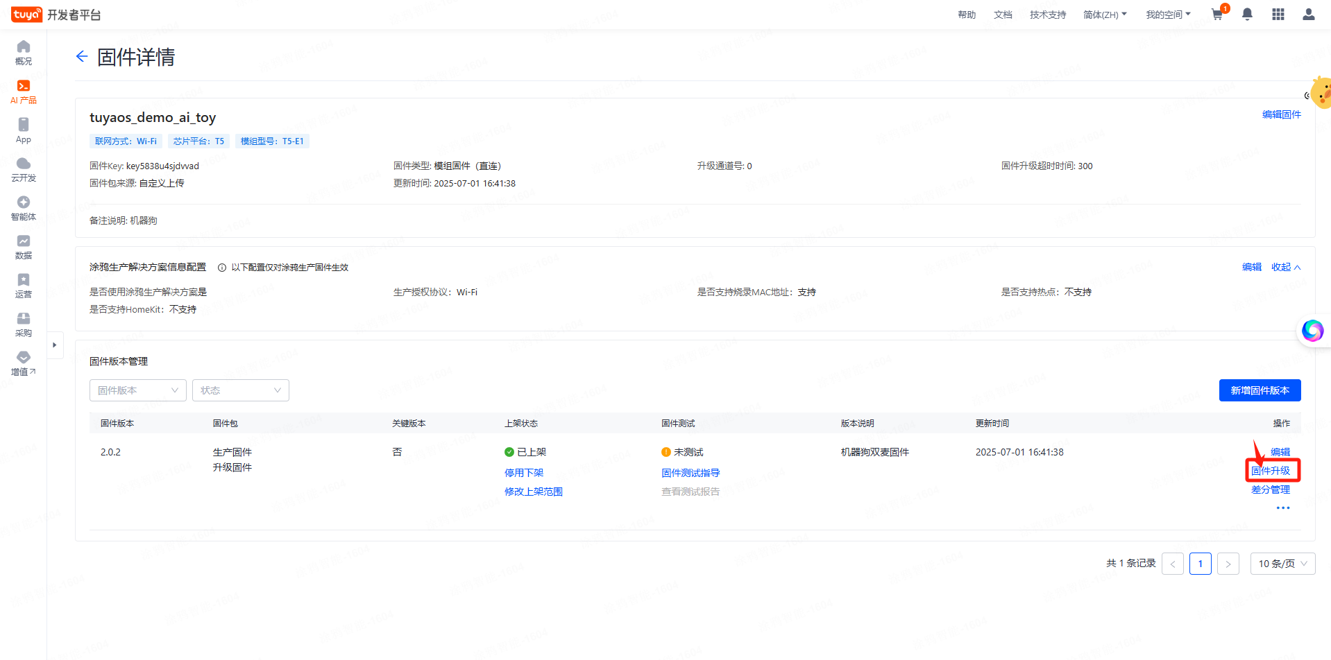The image size is (1331, 660).
Task: Open the notifications bell
Action: coord(1247,14)
